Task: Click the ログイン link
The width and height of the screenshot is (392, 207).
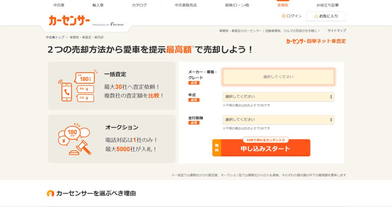Action: pyautogui.click(x=294, y=16)
